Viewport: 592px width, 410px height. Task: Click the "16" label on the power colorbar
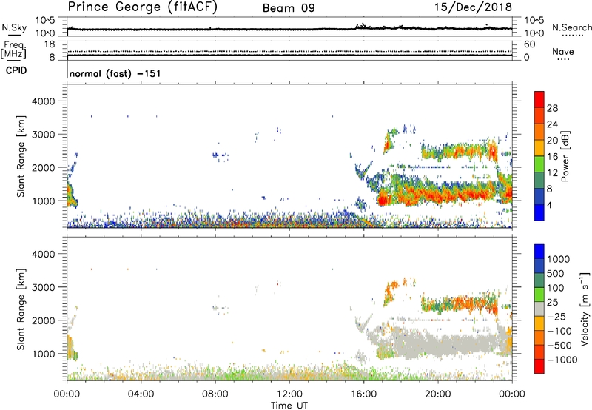[552, 157]
